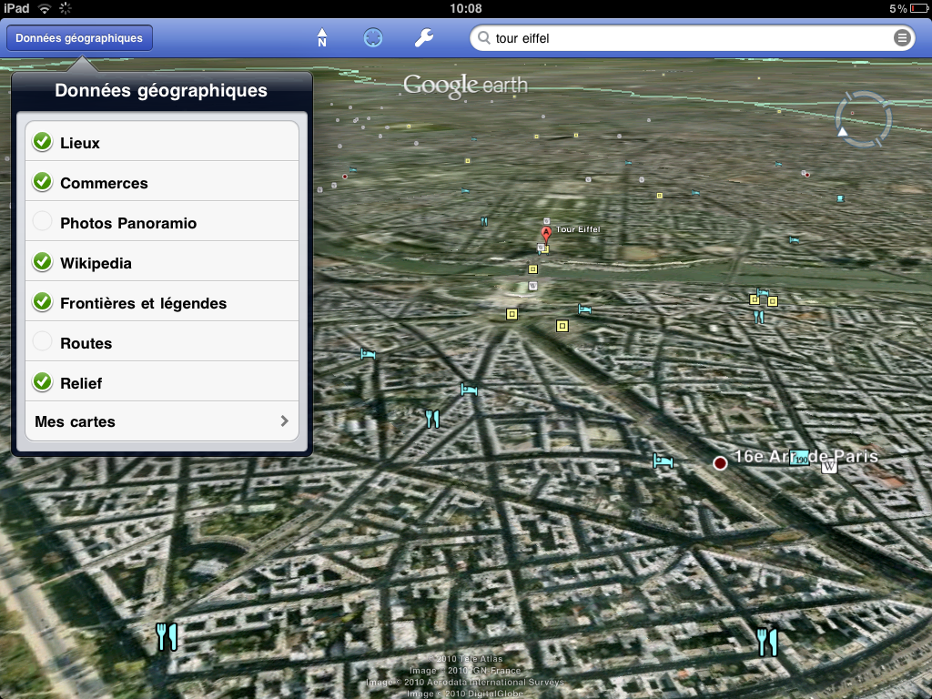
Task: Tap the red dot marking 16e Arr. de Paris
Action: (x=720, y=463)
